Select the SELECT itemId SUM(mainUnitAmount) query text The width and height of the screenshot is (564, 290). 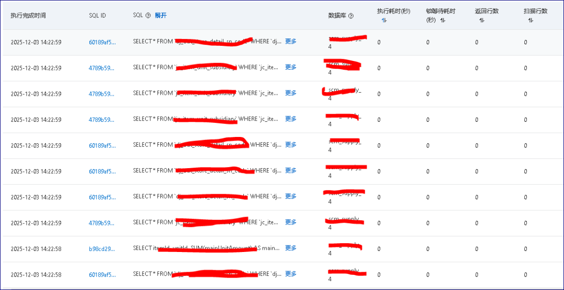pos(206,248)
